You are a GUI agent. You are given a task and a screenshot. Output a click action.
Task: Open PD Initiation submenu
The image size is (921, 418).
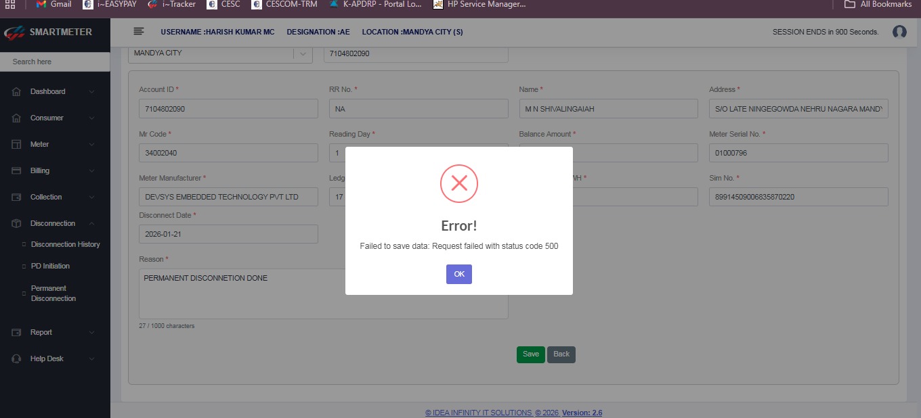[50, 266]
